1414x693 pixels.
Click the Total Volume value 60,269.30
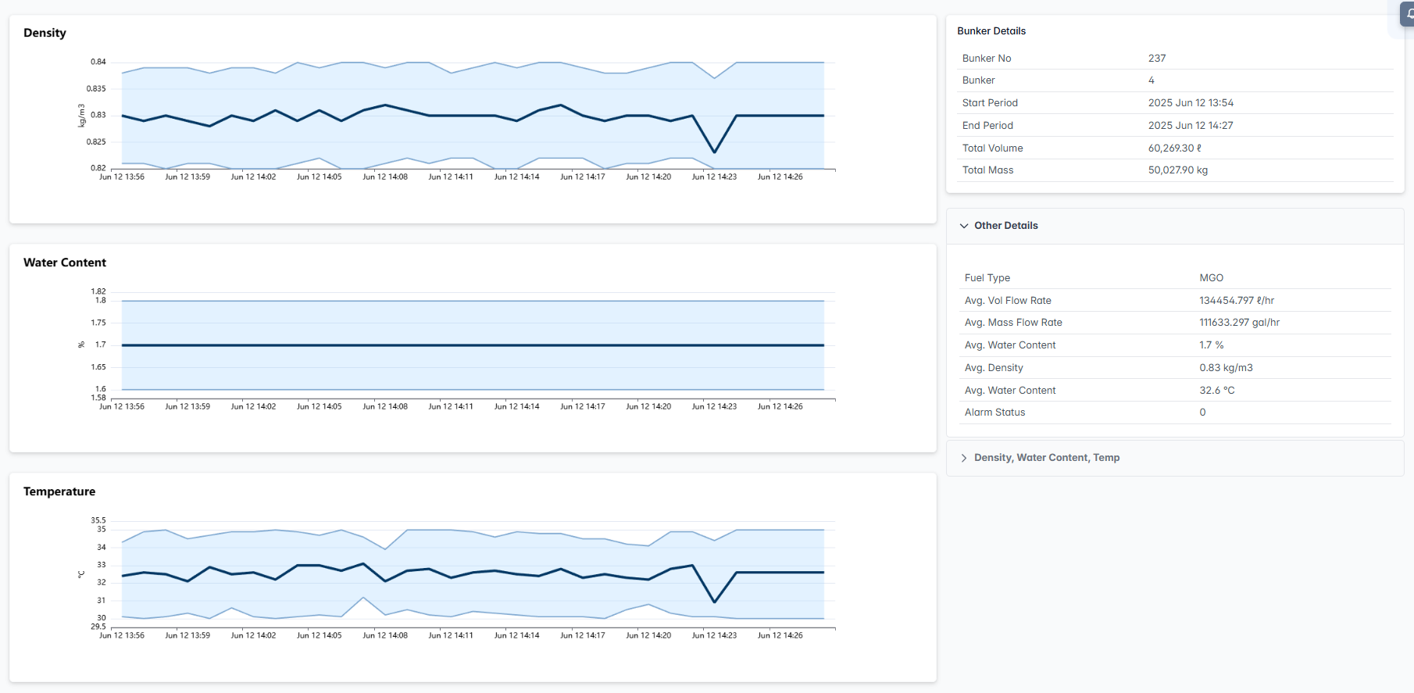pos(1174,148)
